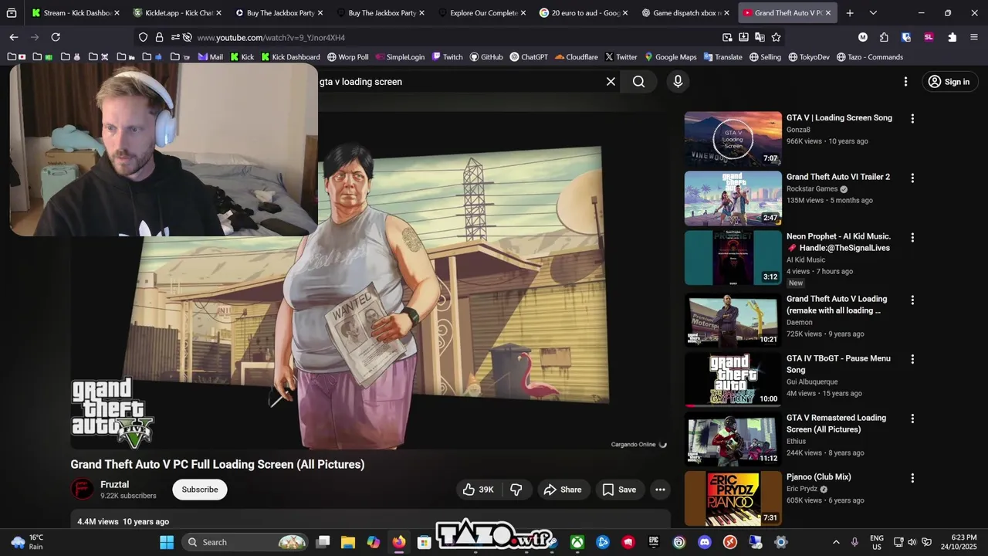Open more actions menu beside Save

tap(660, 490)
